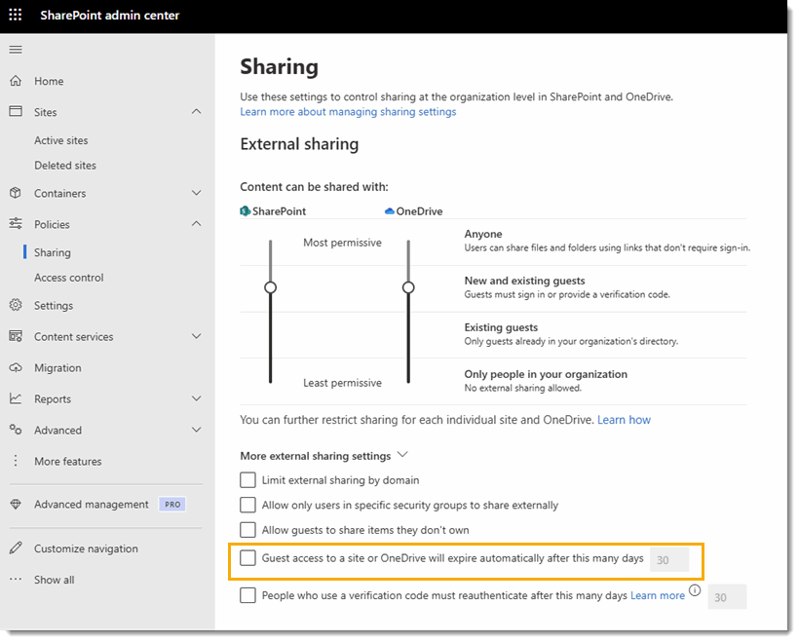The image size is (799, 642).
Task: Open Active sites page
Action: [x=61, y=140]
